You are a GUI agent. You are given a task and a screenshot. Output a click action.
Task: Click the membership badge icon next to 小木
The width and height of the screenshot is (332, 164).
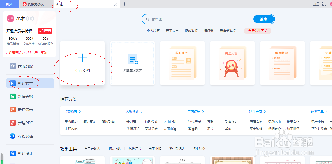pyautogui.click(x=28, y=19)
